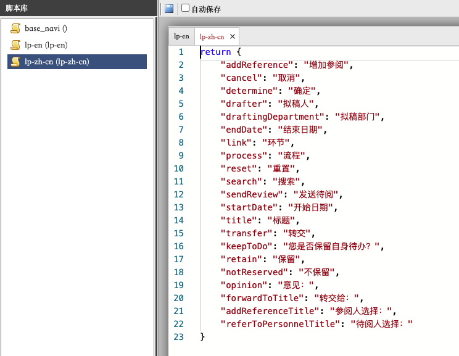Viewport: 459px width, 356px height.
Task: Click the "drafter" key on line 5
Action: (244, 104)
